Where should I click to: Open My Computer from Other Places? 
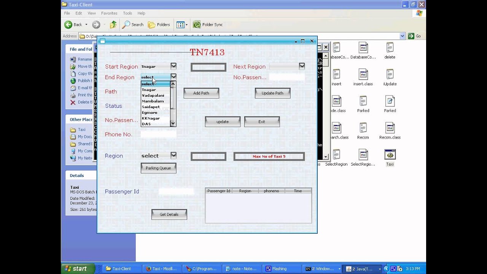(81, 151)
